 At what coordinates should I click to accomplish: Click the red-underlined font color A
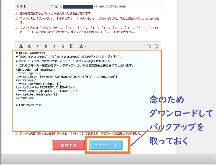click(81, 46)
